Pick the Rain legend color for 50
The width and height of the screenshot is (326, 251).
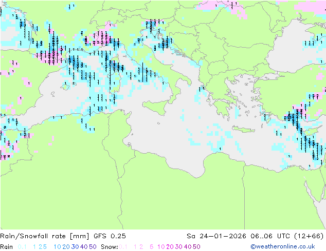(93, 247)
